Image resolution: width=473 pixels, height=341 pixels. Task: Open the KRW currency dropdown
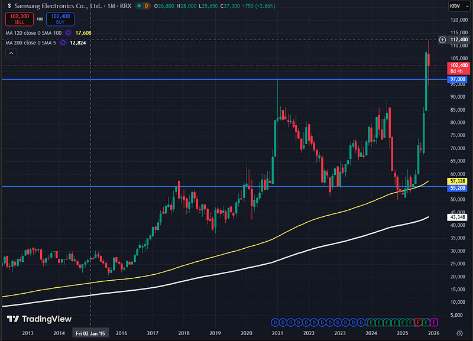(459, 6)
